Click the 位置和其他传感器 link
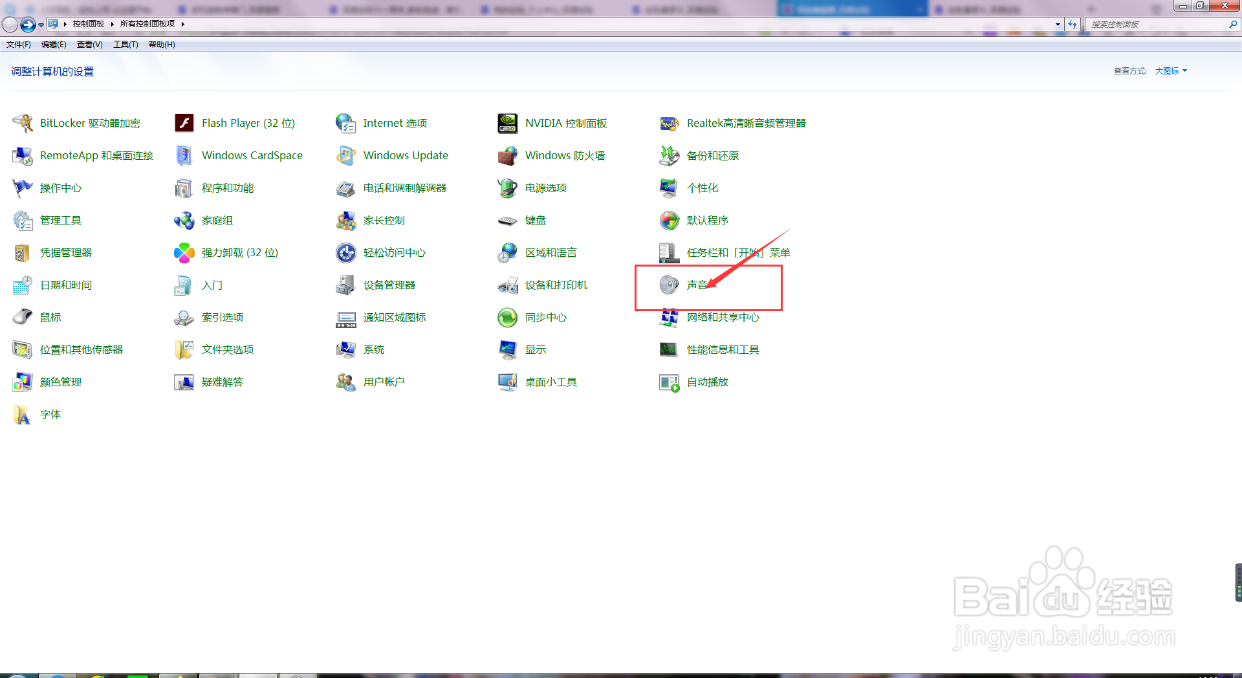Image resolution: width=1242 pixels, height=678 pixels. [x=82, y=349]
